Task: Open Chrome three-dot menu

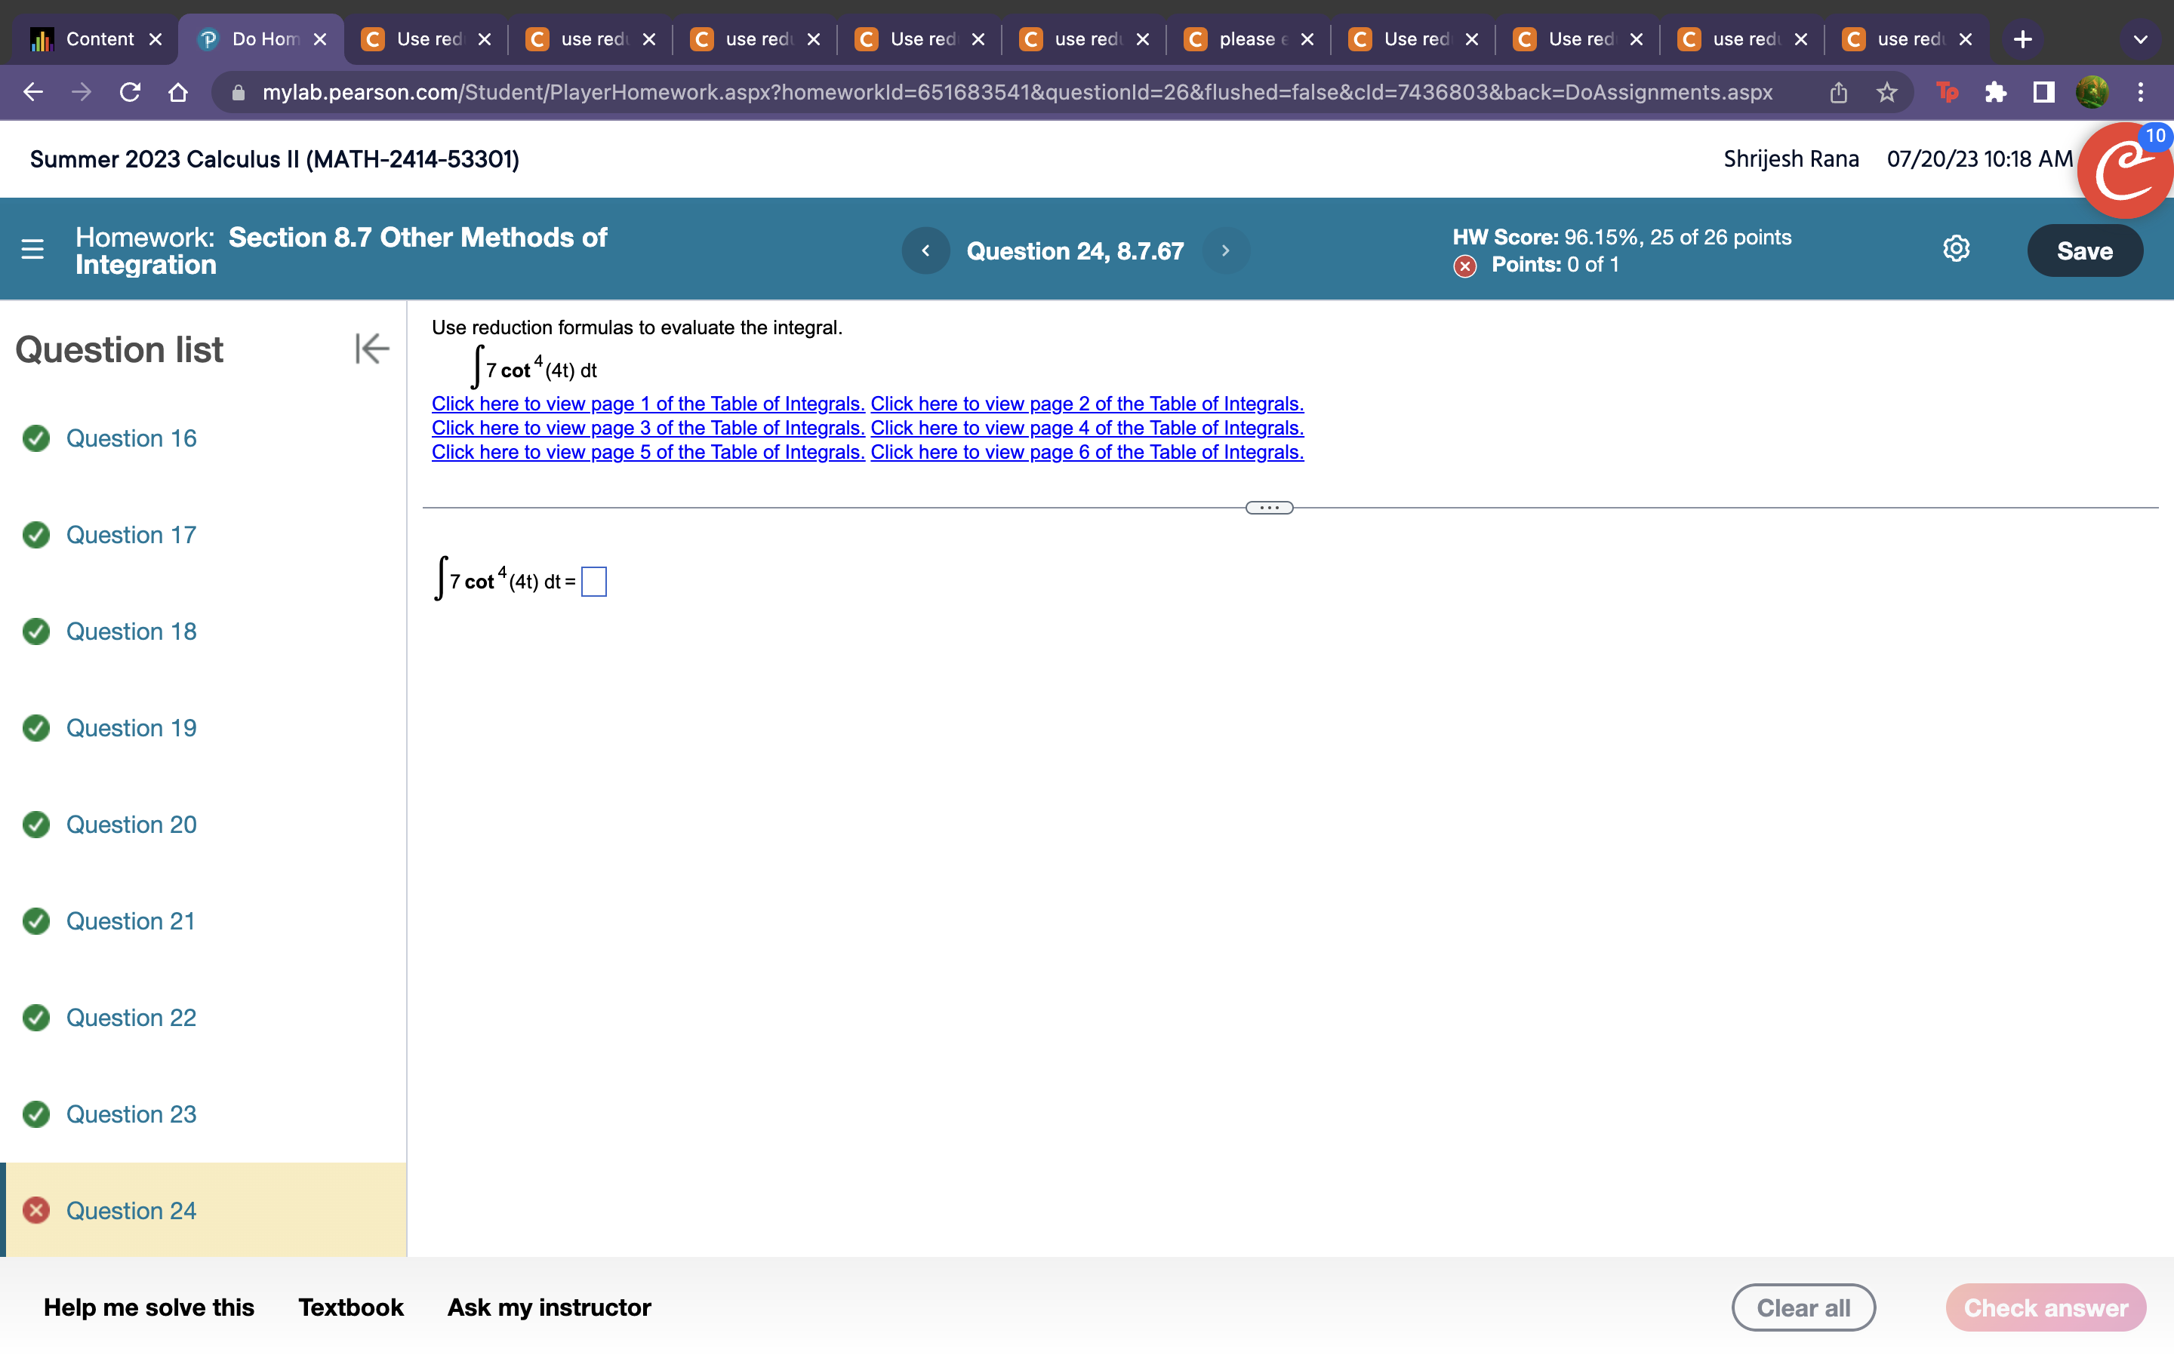Action: (x=2141, y=91)
